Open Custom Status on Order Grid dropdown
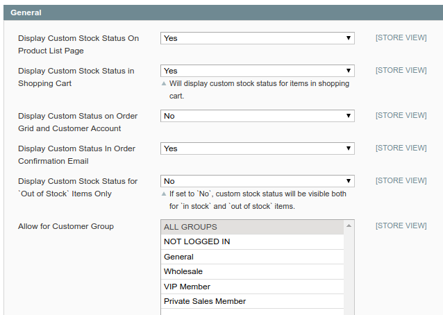443x315 pixels. (x=257, y=116)
